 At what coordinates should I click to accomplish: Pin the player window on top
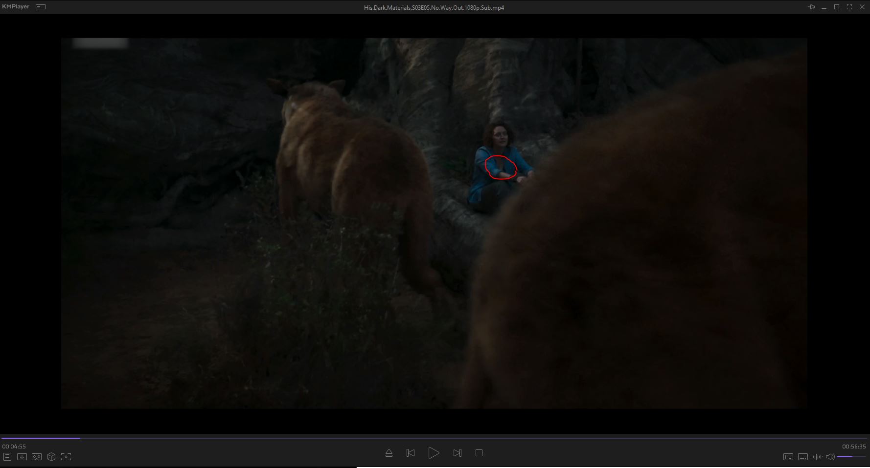coord(811,7)
